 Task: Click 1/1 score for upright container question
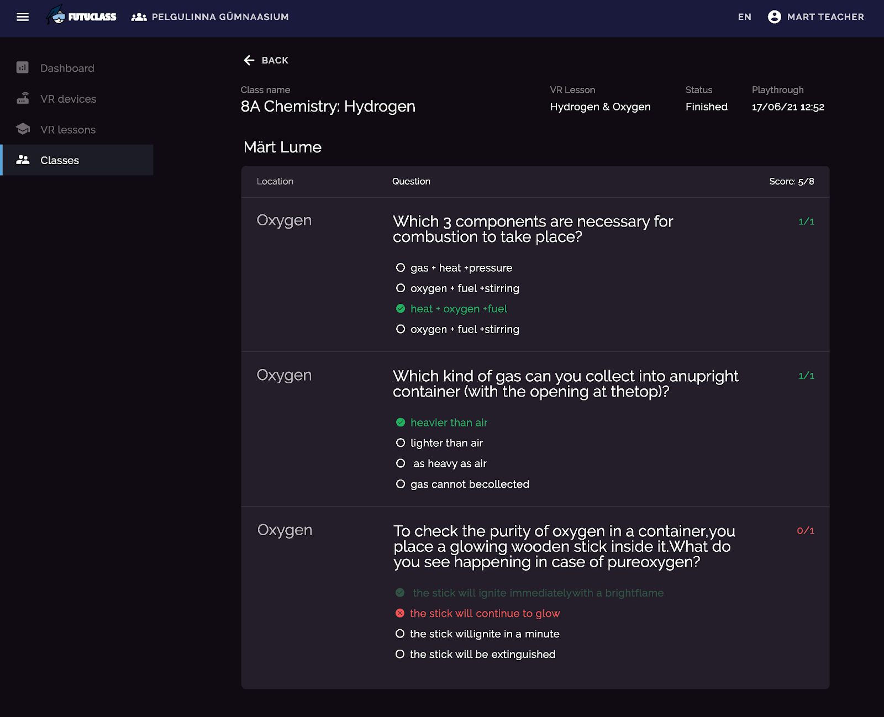pyautogui.click(x=806, y=376)
